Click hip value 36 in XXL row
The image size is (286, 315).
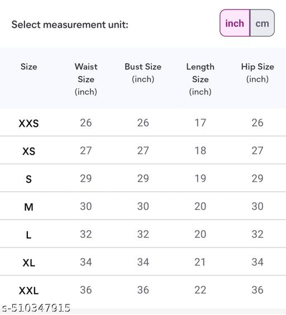pos(258,290)
